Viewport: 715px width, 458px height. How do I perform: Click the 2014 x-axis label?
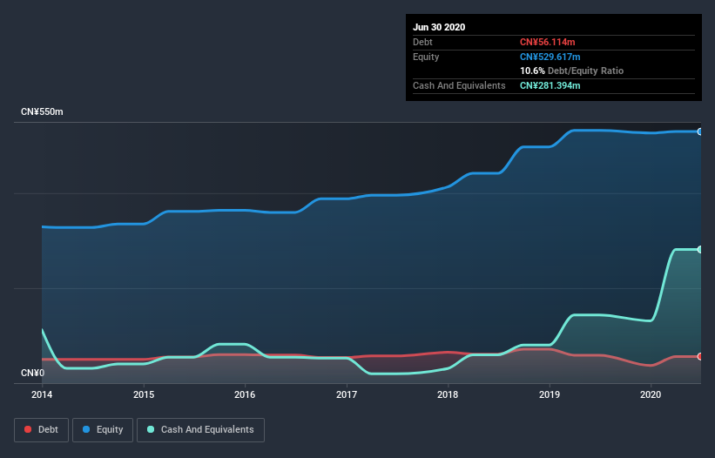[42, 394]
